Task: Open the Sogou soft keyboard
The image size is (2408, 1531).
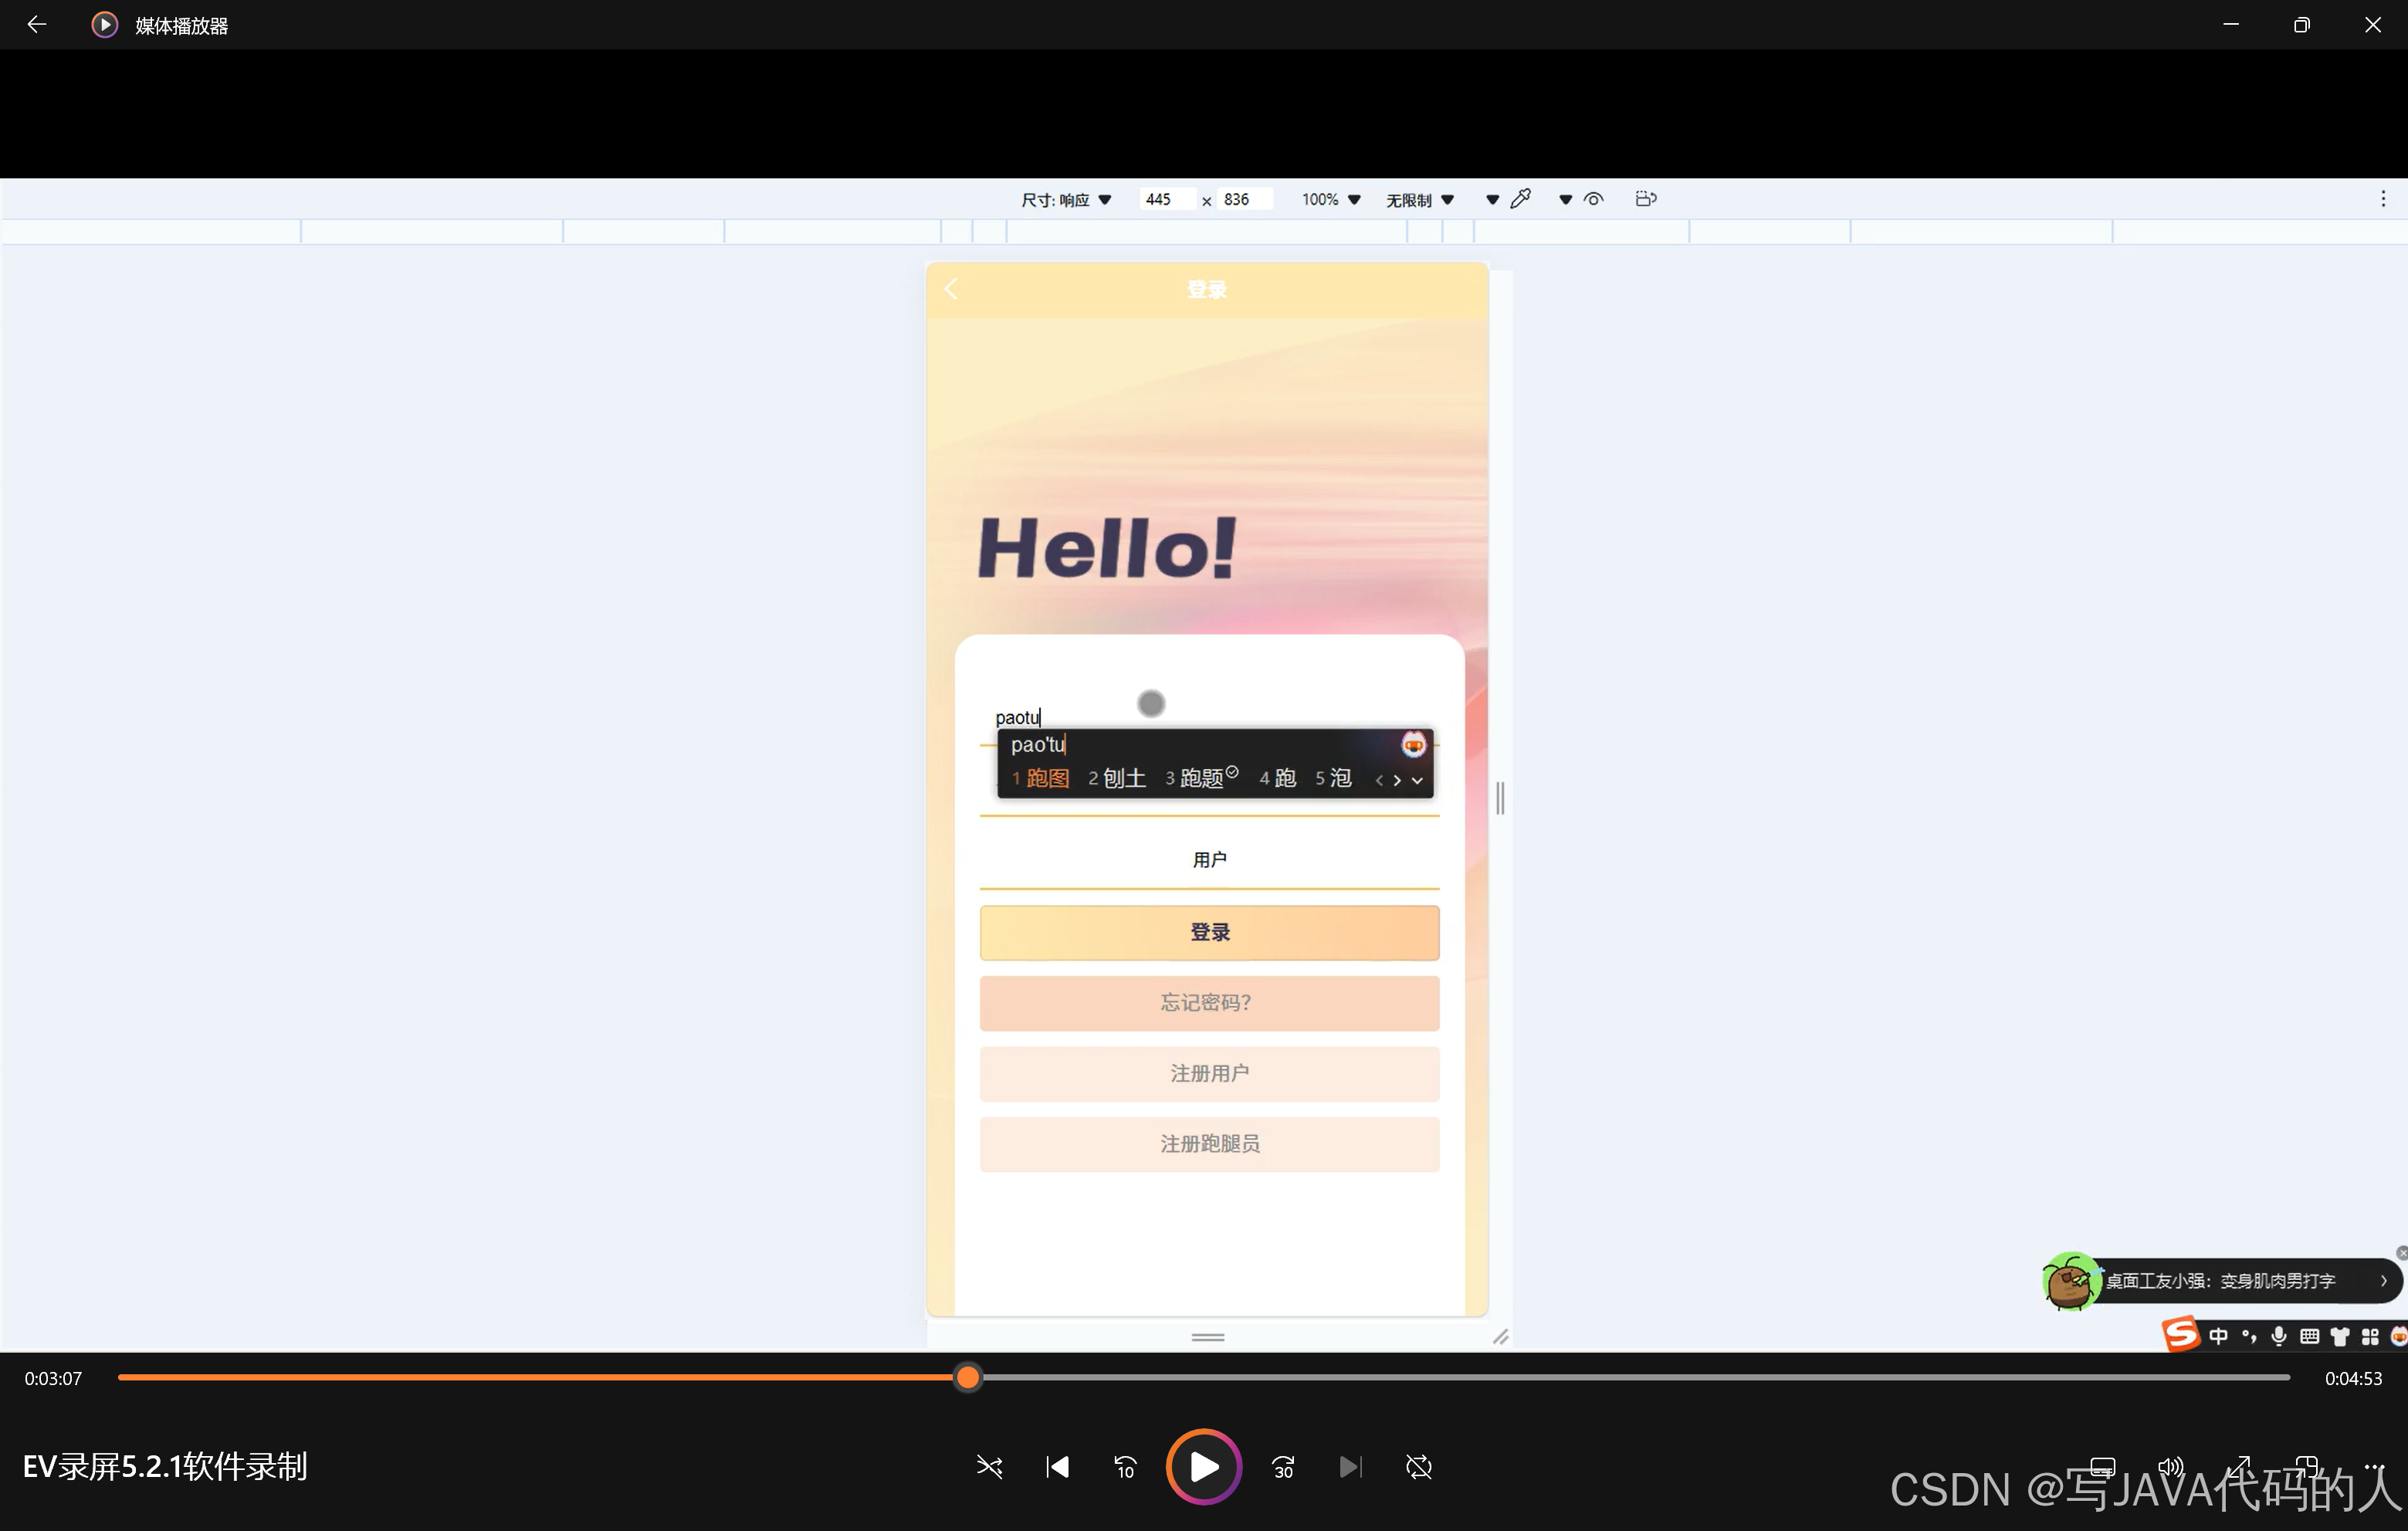Action: (x=2309, y=1336)
